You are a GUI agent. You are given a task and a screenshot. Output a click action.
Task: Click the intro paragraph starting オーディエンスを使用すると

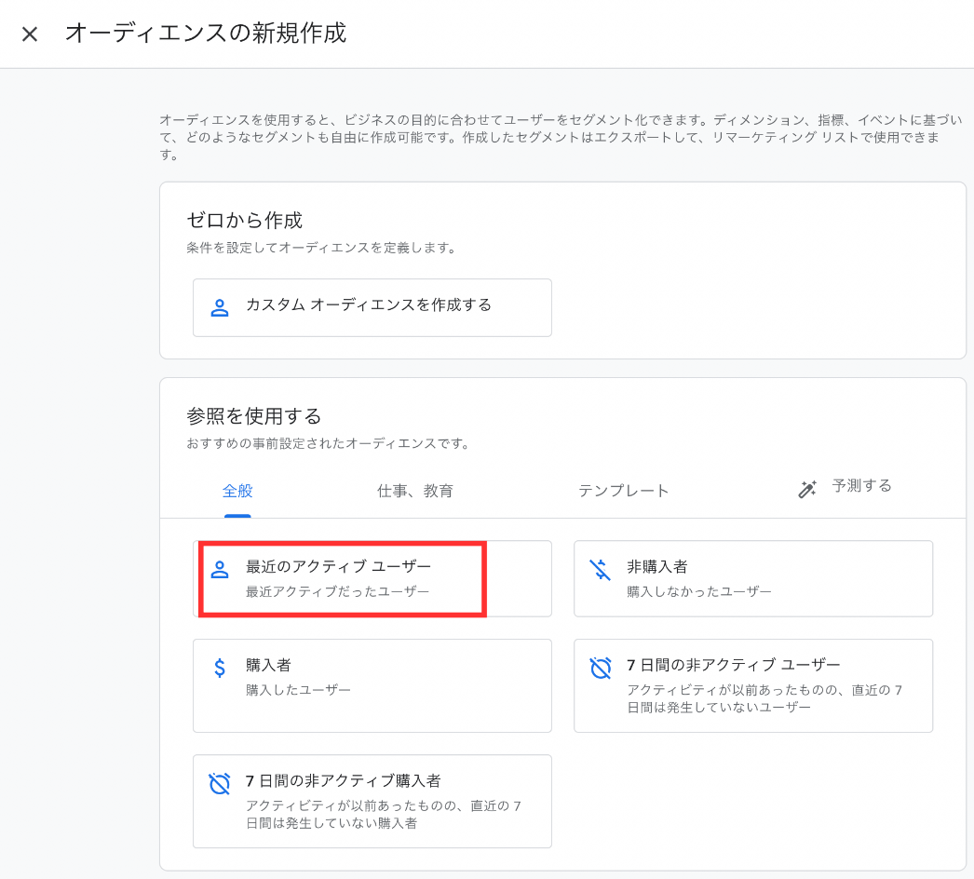tap(561, 137)
